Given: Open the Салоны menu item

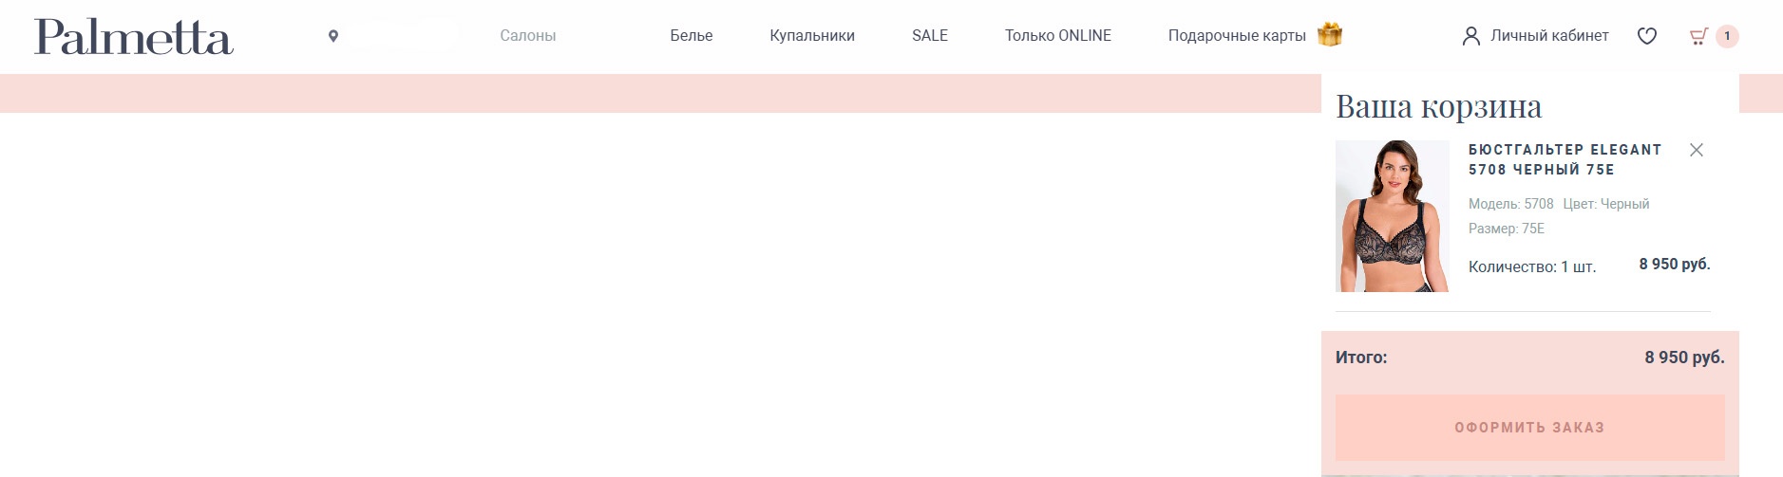Looking at the screenshot, I should click(528, 36).
